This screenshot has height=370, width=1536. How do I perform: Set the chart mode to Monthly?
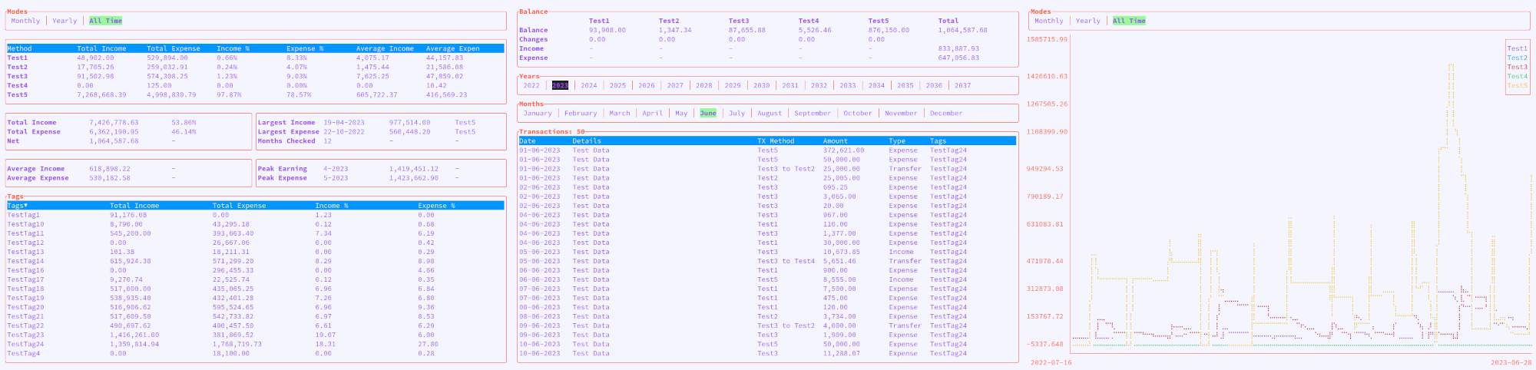click(x=1048, y=21)
